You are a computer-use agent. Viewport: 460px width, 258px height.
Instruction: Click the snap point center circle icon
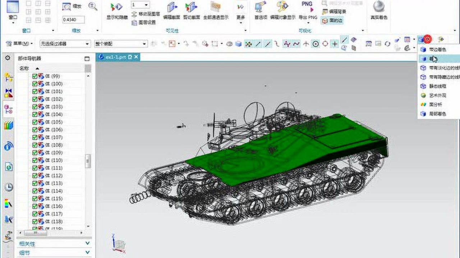[316, 44]
